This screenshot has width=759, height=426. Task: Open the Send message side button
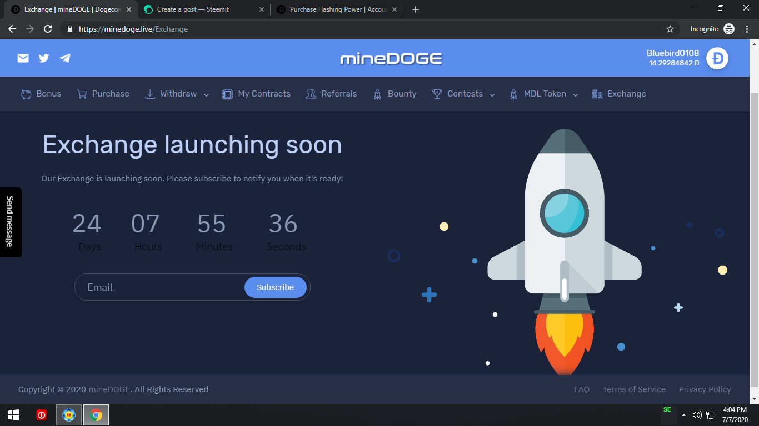[10, 222]
